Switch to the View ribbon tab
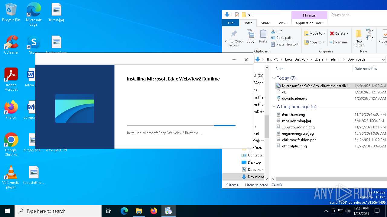The width and height of the screenshot is (387, 217). pos(282,23)
